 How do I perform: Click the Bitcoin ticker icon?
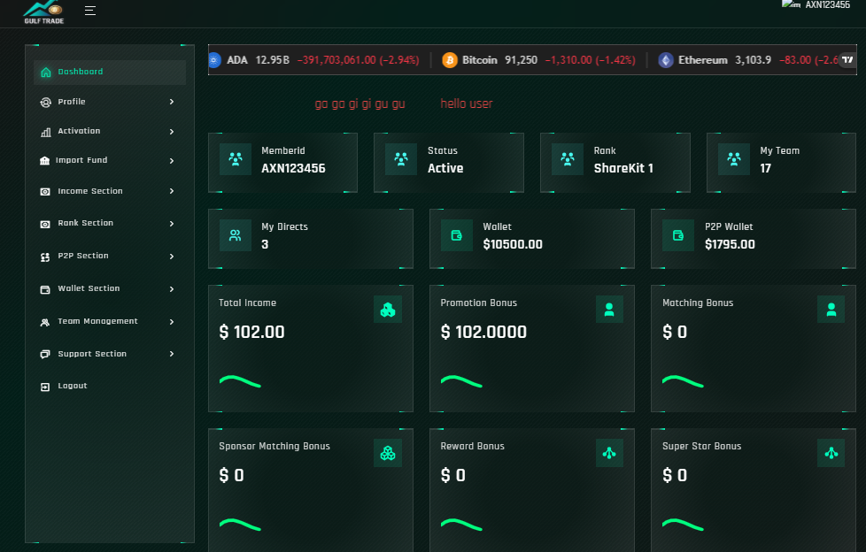point(449,60)
